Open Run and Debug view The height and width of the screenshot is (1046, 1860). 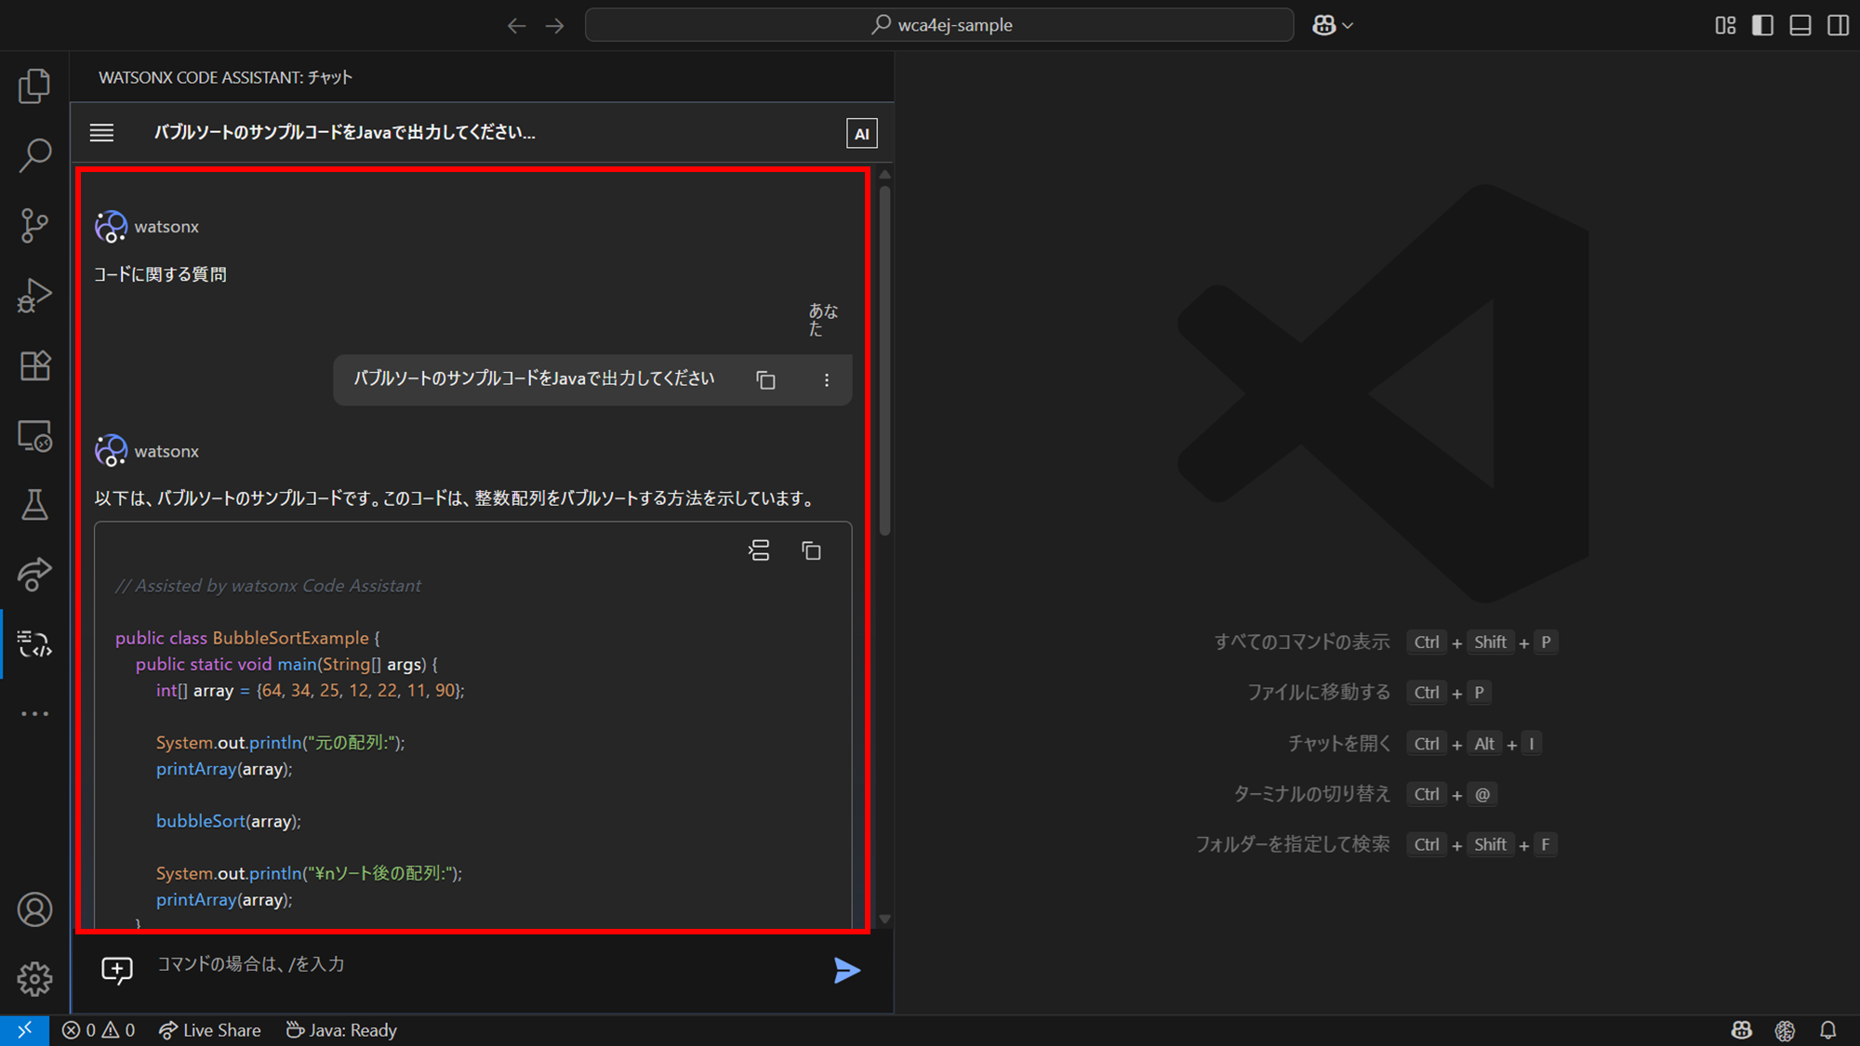pyautogui.click(x=34, y=296)
